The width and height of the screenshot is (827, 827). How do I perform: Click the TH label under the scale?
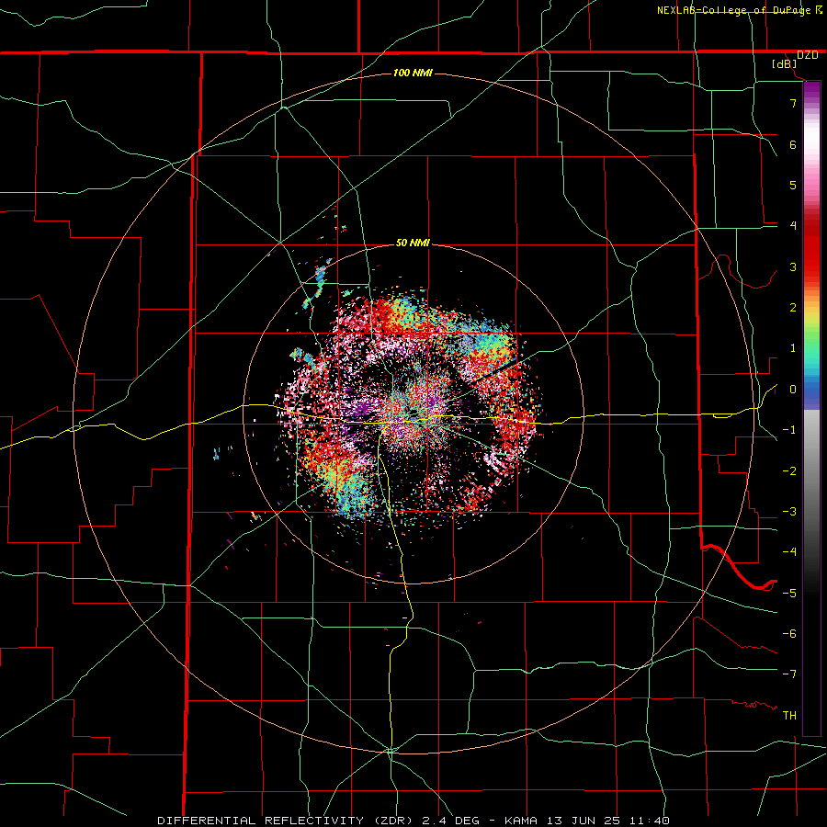(789, 716)
